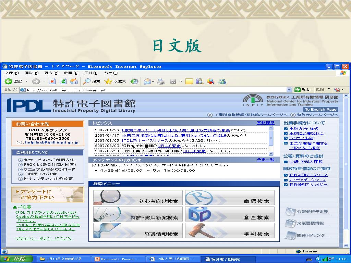Click the 文献蓄積情報 documents icon
The width and height of the screenshot is (351, 263).
pyautogui.click(x=291, y=223)
